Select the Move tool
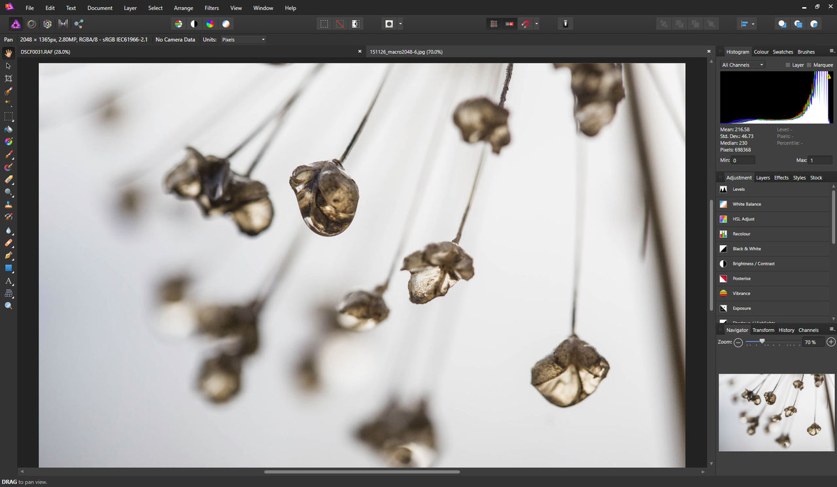Image resolution: width=837 pixels, height=487 pixels. tap(9, 65)
